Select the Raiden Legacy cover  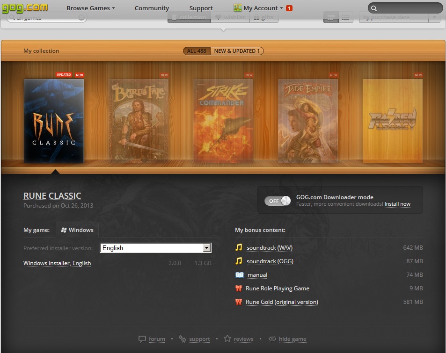pyautogui.click(x=393, y=121)
